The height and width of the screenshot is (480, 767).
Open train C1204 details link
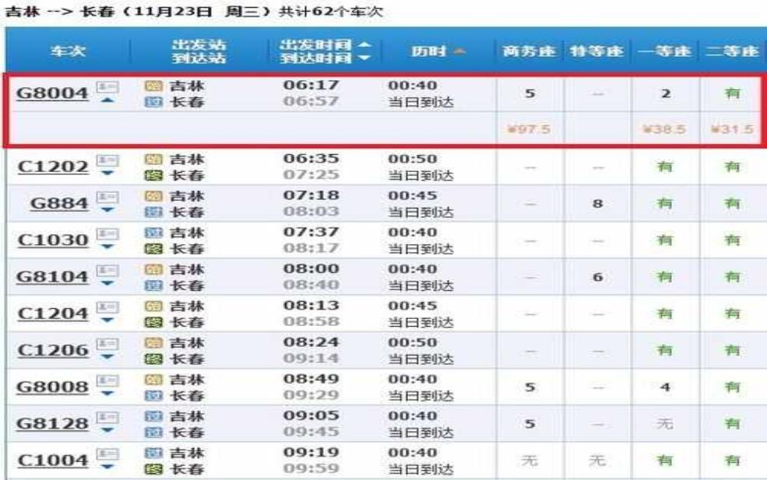click(53, 314)
